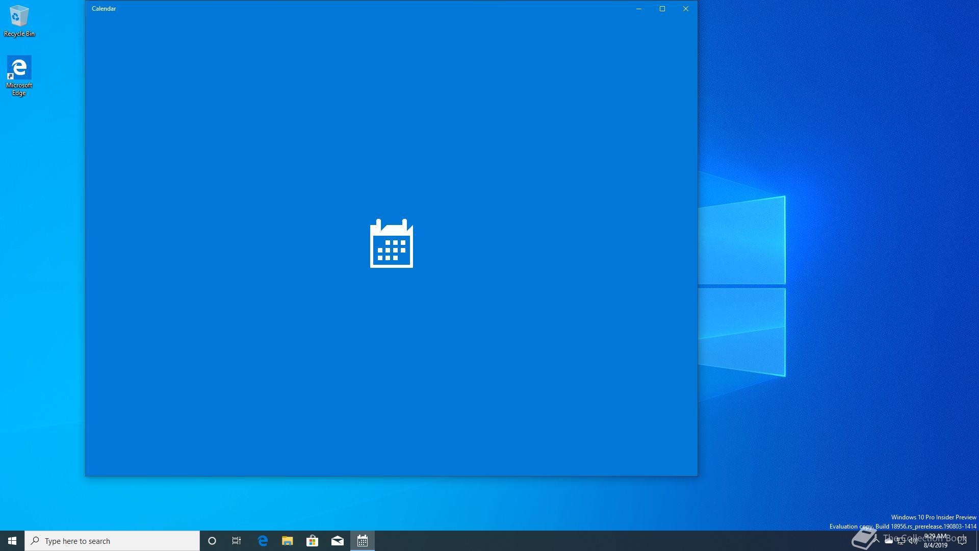The width and height of the screenshot is (979, 551).
Task: Open the Action Center notifications icon
Action: (x=962, y=541)
